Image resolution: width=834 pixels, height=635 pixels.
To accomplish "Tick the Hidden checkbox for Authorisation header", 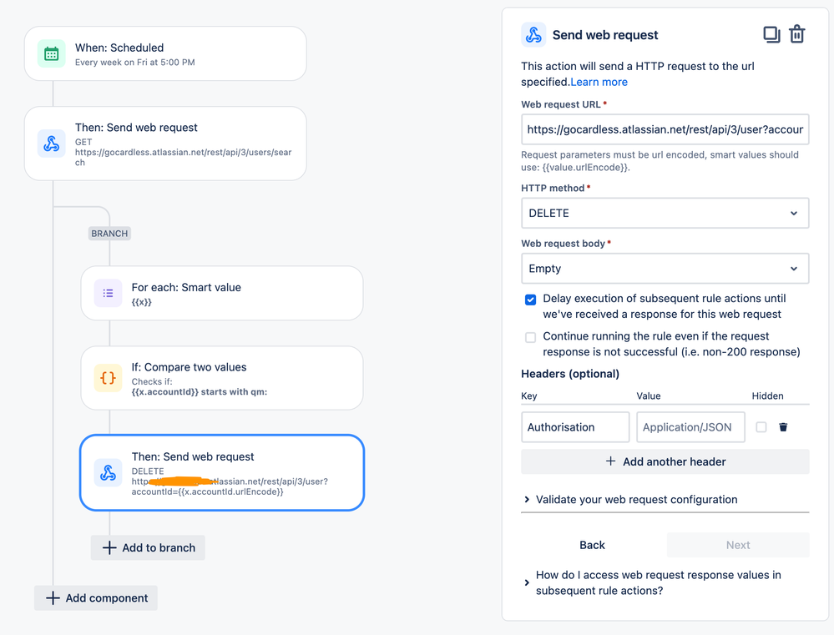I will click(x=761, y=427).
